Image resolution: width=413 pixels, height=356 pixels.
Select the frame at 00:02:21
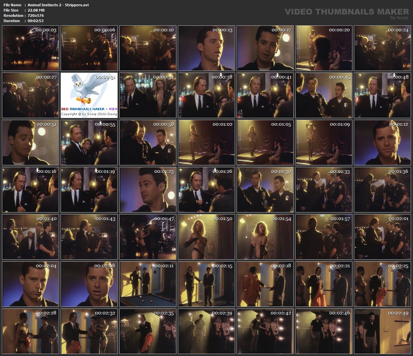coord(324,284)
